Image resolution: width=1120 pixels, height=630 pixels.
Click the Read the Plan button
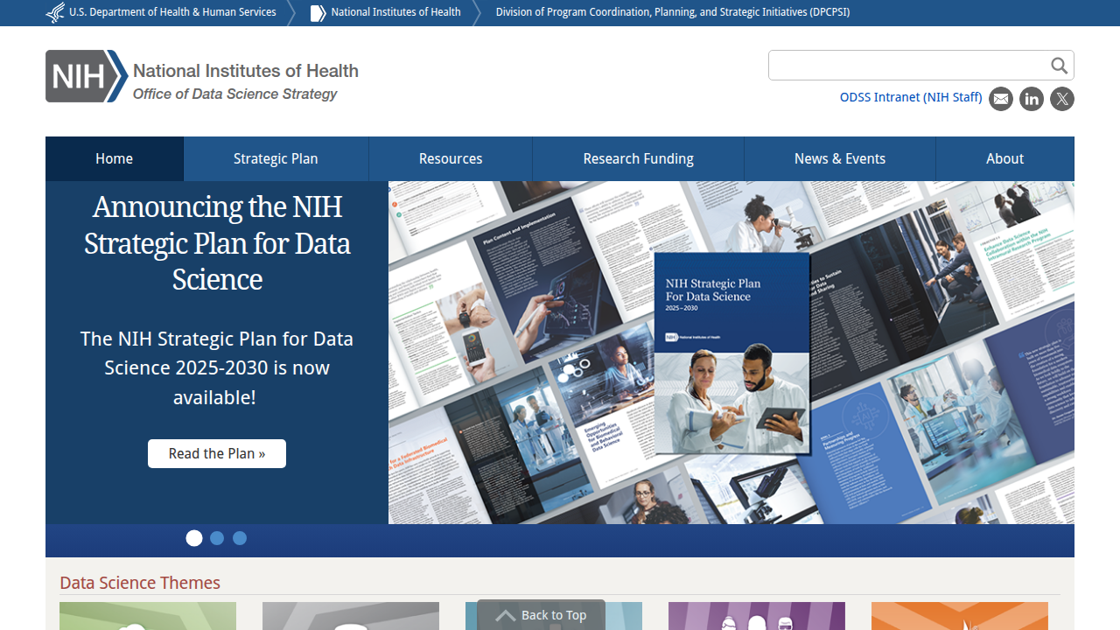(217, 453)
